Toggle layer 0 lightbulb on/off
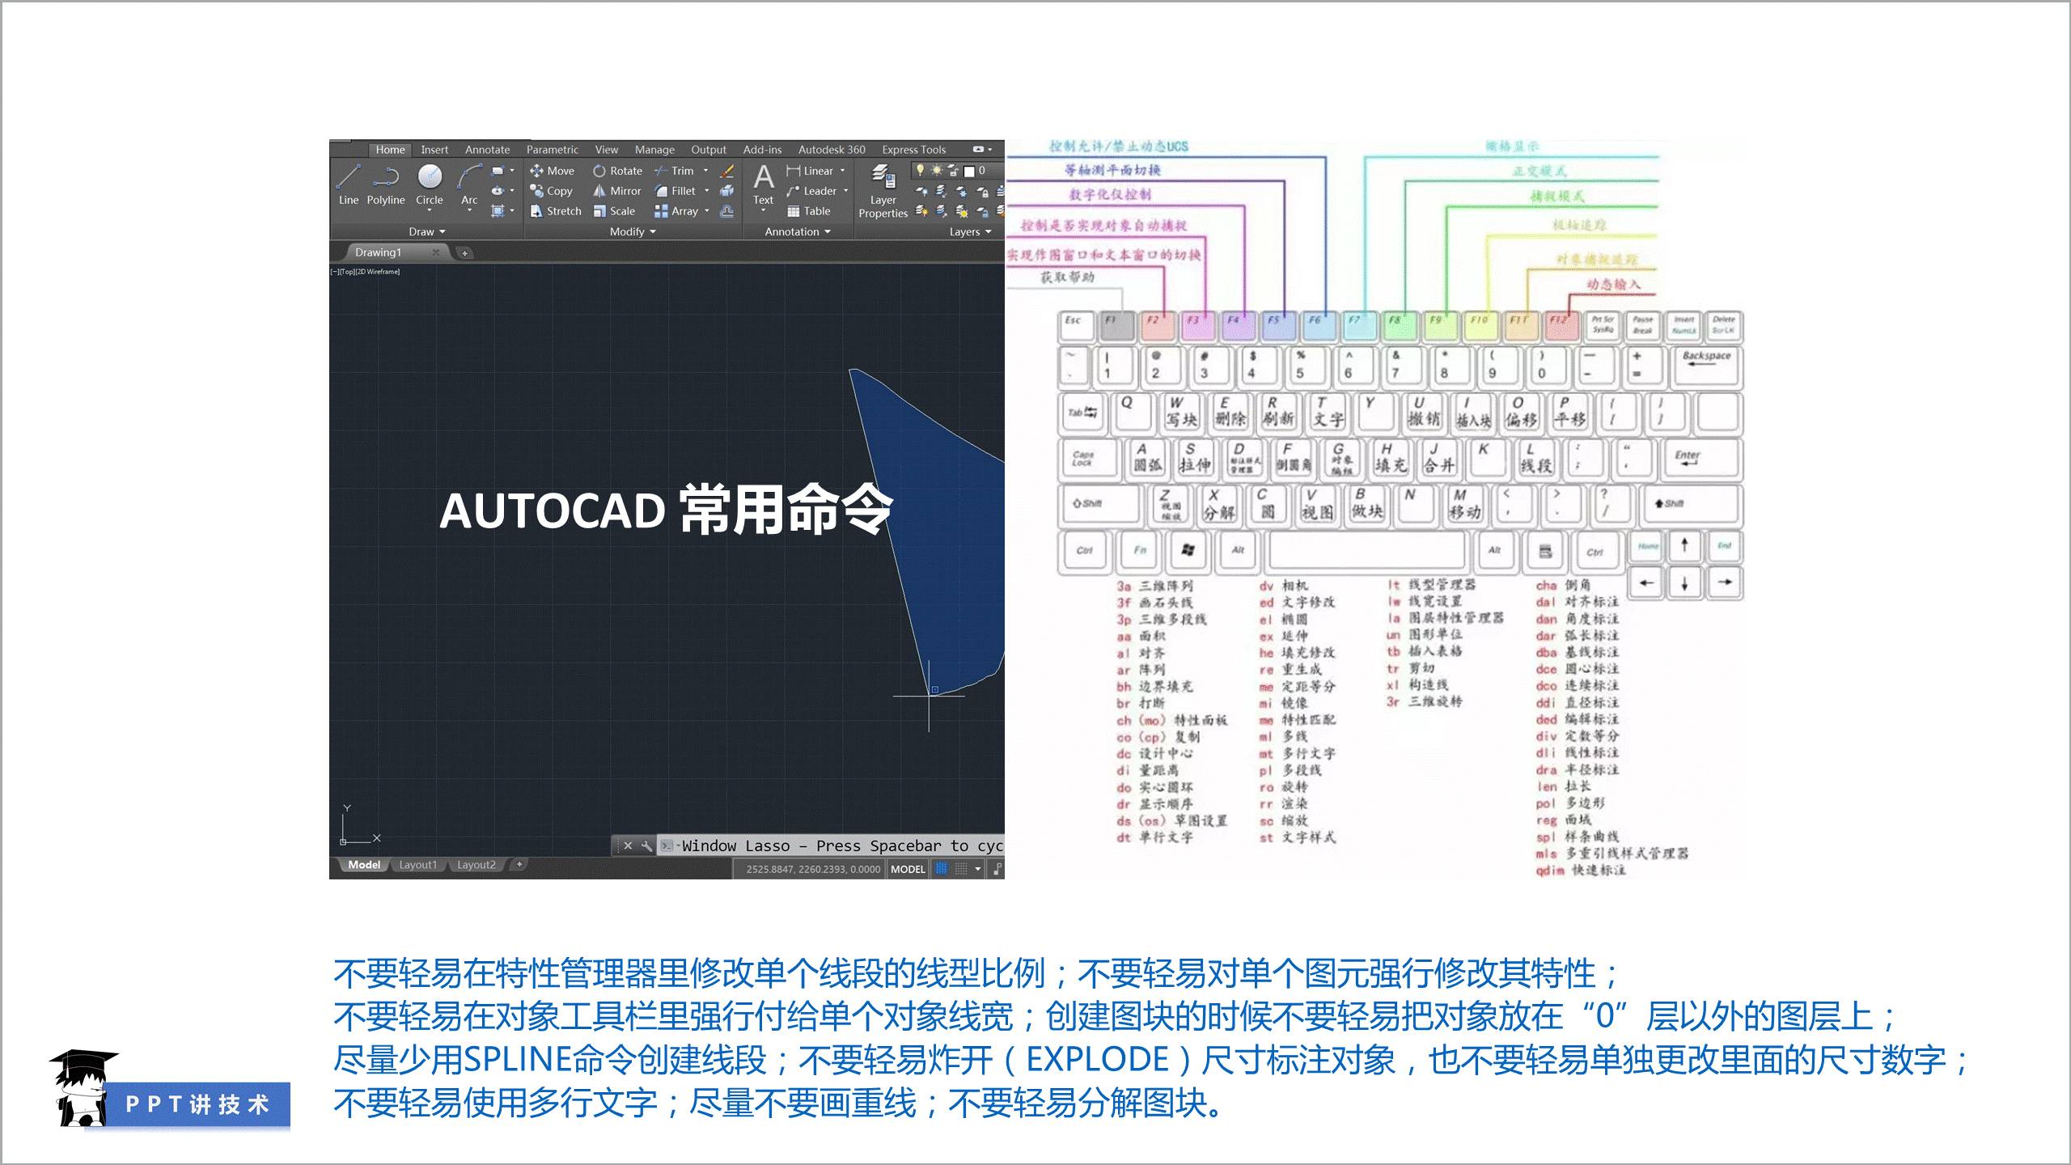The height and width of the screenshot is (1165, 2071). (x=920, y=170)
